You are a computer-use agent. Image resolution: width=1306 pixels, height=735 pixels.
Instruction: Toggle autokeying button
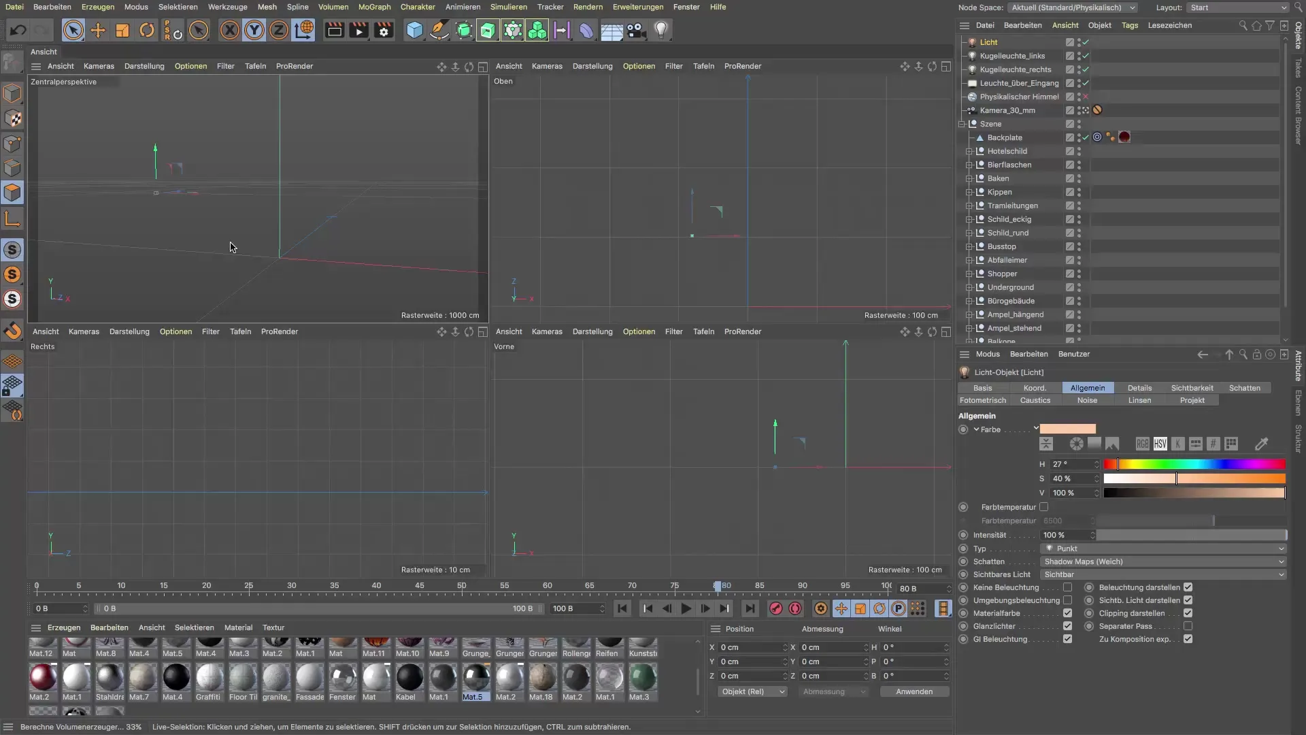(x=795, y=608)
